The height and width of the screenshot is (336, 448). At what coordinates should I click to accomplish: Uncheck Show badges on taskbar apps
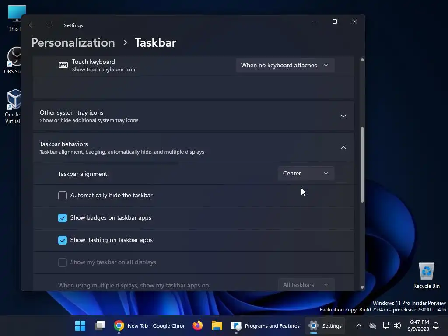pos(62,218)
